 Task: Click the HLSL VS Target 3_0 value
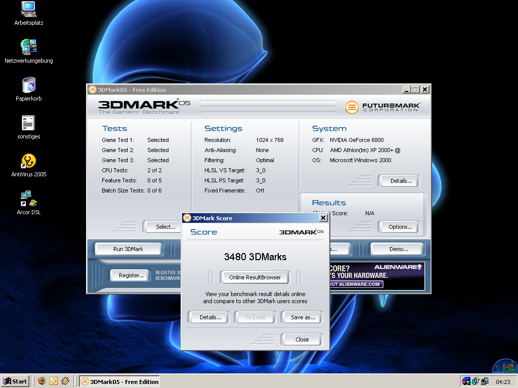tap(261, 170)
